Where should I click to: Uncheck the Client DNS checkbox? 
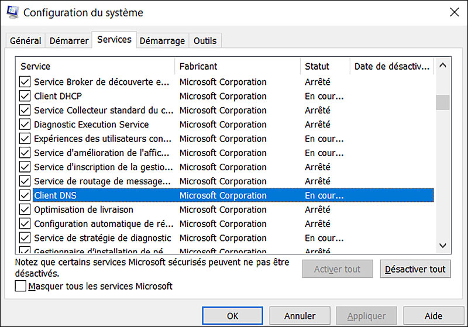tap(25, 195)
